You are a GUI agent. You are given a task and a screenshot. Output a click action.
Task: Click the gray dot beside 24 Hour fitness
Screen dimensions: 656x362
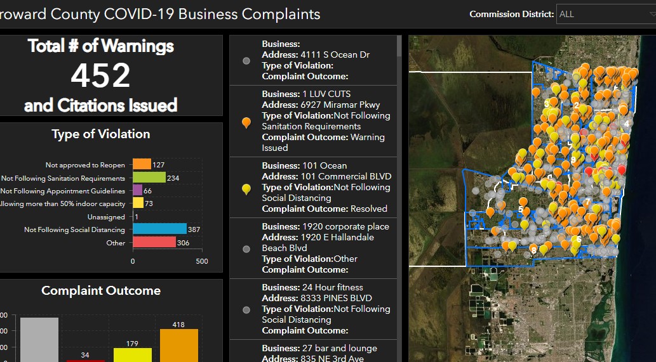coord(246,310)
